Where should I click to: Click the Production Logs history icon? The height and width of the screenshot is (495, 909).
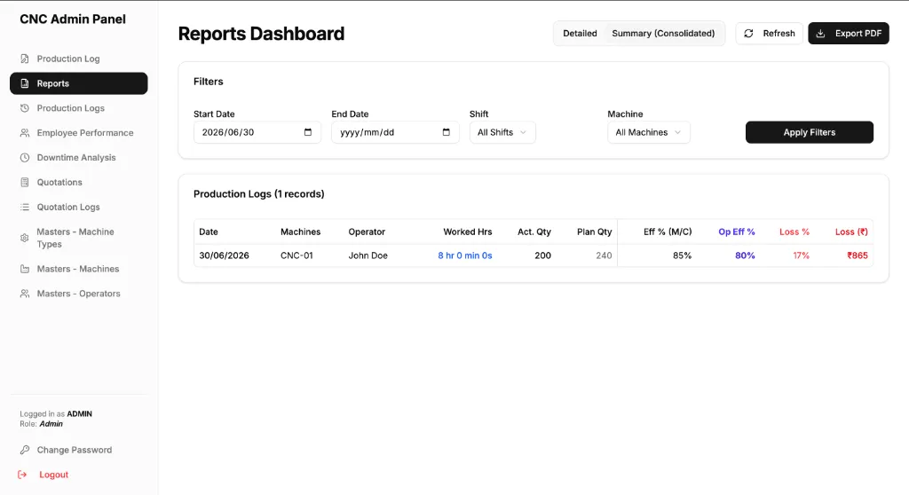click(24, 108)
